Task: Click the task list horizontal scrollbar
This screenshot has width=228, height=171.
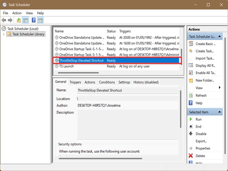Action: pos(78,73)
